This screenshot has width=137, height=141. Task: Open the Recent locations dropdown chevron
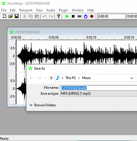pyautogui.click(x=46, y=78)
